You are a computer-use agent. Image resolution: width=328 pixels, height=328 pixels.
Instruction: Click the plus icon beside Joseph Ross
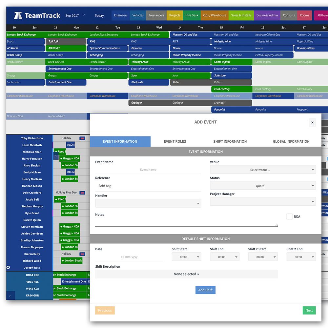pyautogui.click(x=8, y=267)
